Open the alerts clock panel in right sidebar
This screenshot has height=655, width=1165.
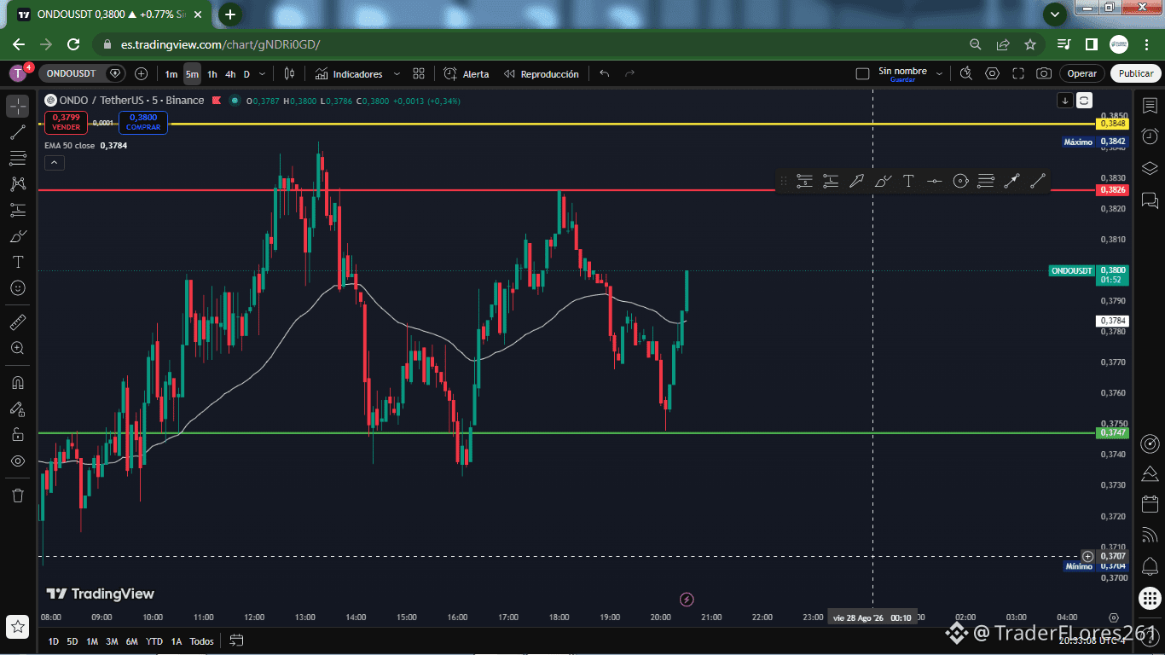1150,136
